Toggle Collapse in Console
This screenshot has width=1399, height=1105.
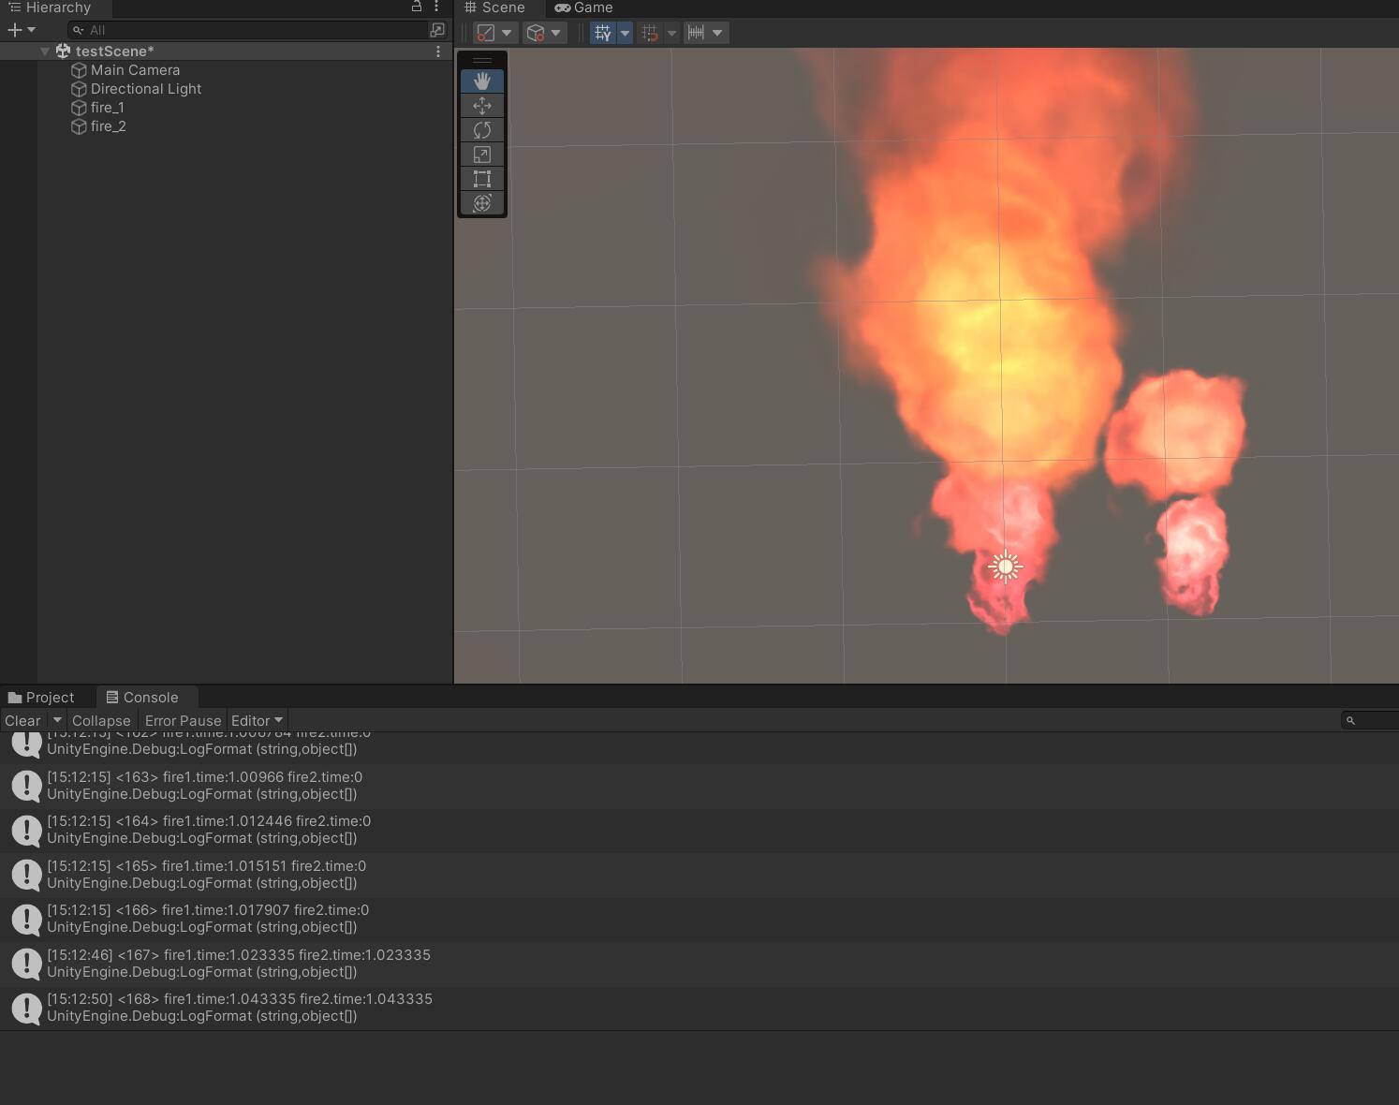pyautogui.click(x=101, y=720)
